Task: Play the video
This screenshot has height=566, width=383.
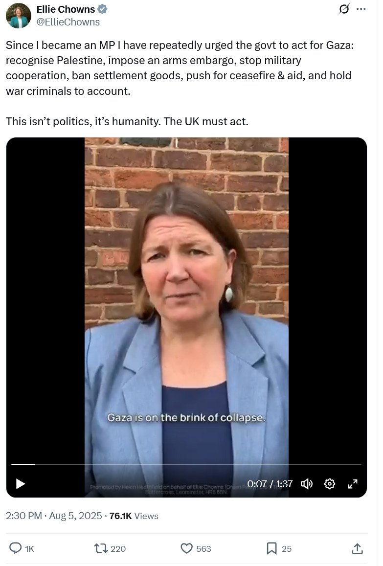Action: (21, 484)
